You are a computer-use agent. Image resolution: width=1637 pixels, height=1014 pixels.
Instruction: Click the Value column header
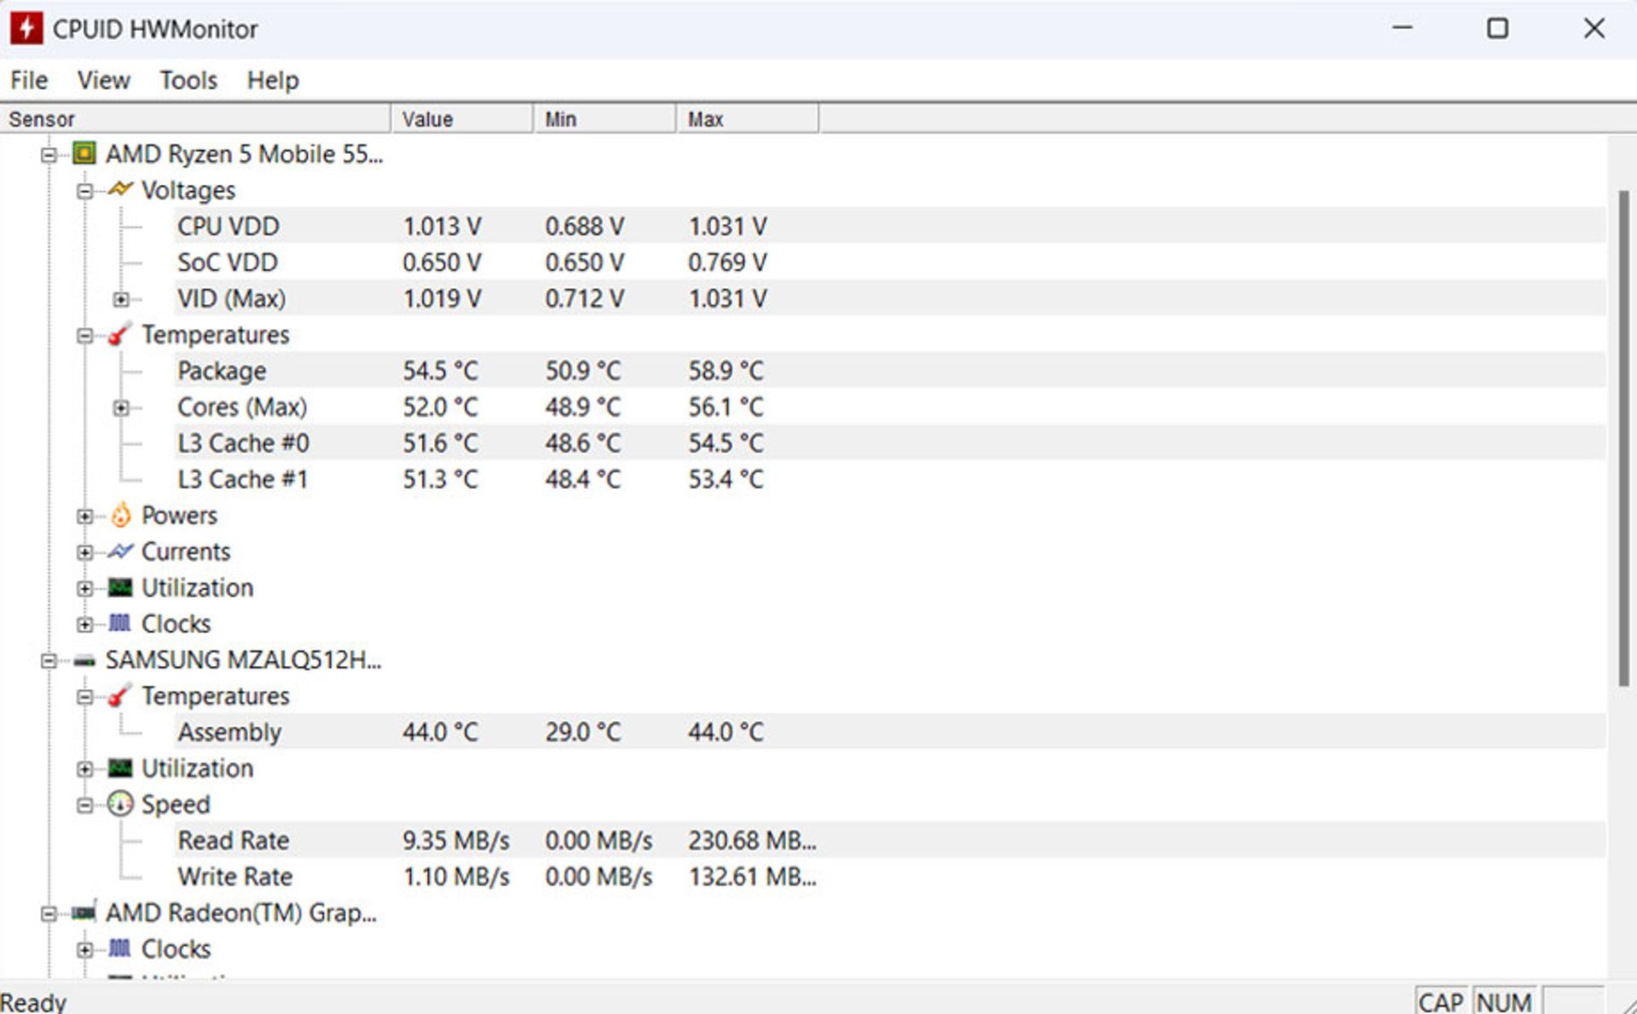click(x=461, y=119)
